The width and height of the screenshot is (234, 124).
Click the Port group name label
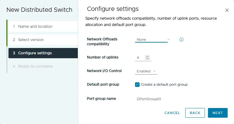(x=101, y=99)
